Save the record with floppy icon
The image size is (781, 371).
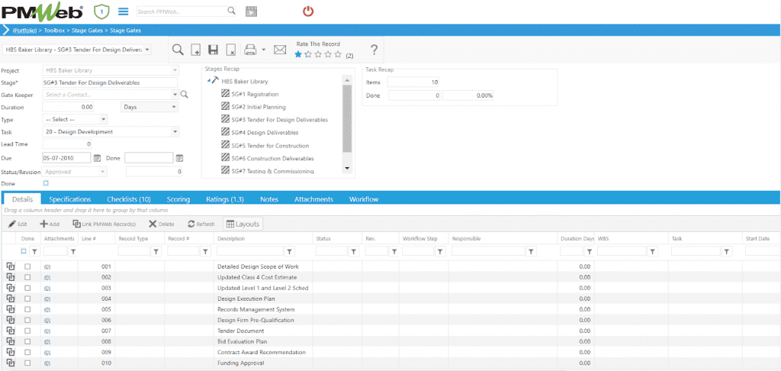coord(214,50)
